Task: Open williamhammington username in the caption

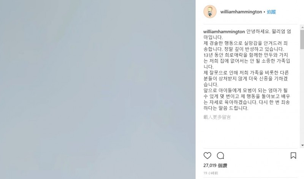Action: (224, 32)
